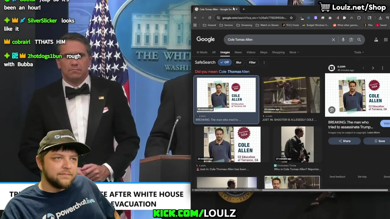Switch to the Videos tab
390x219 pixels.
[x=251, y=52]
